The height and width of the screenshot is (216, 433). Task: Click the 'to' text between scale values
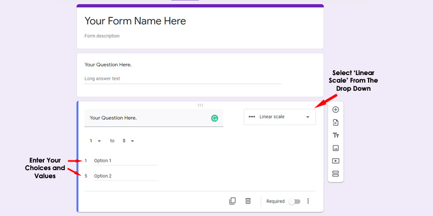pyautogui.click(x=112, y=141)
